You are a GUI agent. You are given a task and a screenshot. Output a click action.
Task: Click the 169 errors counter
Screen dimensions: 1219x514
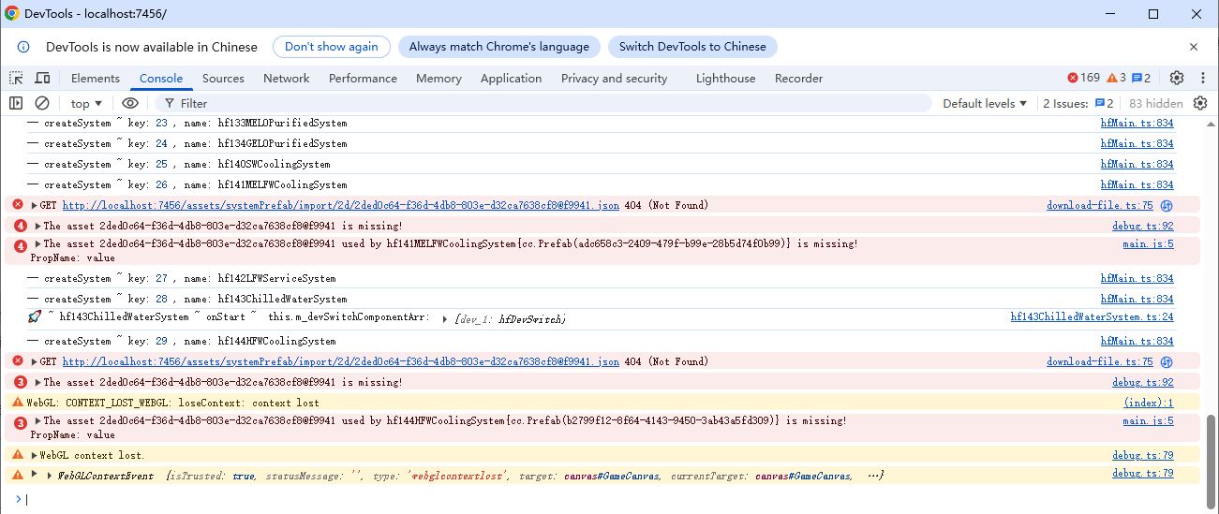coord(1083,78)
